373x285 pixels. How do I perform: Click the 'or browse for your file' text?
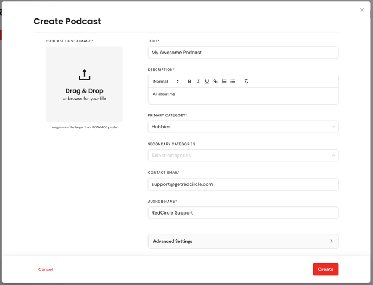click(84, 99)
